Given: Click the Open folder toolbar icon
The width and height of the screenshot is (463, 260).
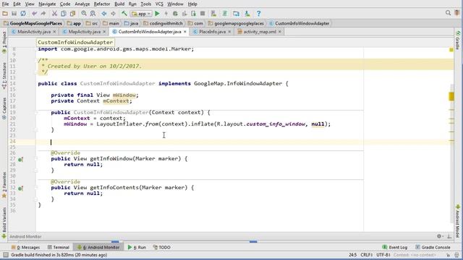Looking at the screenshot, I should coord(5,14).
